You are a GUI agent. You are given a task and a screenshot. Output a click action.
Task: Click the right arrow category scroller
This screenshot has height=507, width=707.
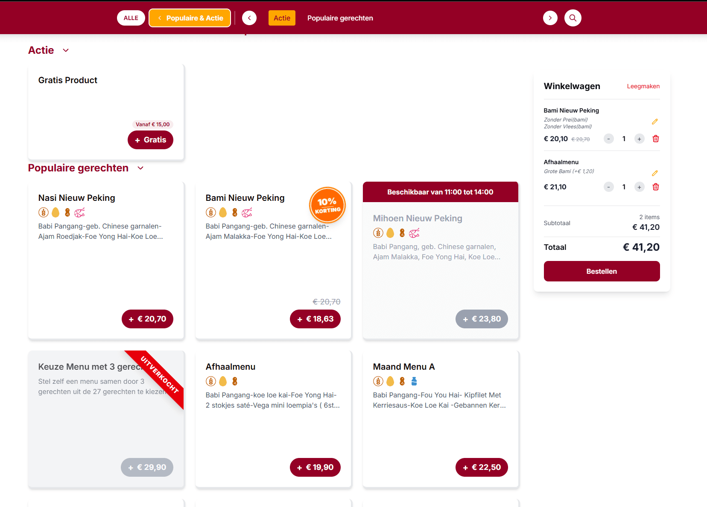tap(550, 18)
